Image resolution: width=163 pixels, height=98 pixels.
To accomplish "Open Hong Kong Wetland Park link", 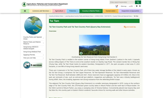I will pyautogui.click(x=32, y=52).
